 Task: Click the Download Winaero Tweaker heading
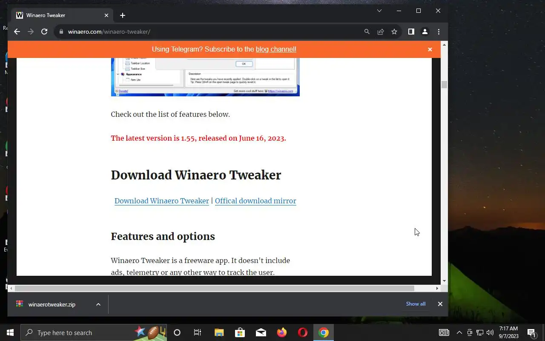[x=196, y=175]
